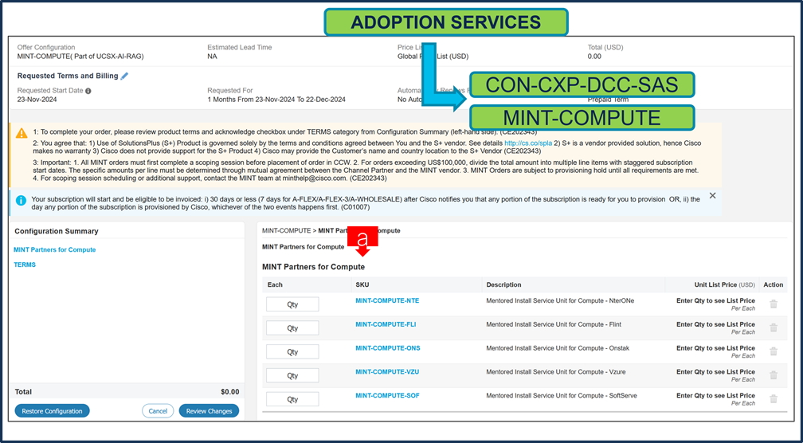Click Qty field for MINT-COMPUTE-ONS
The image size is (803, 443).
(292, 351)
